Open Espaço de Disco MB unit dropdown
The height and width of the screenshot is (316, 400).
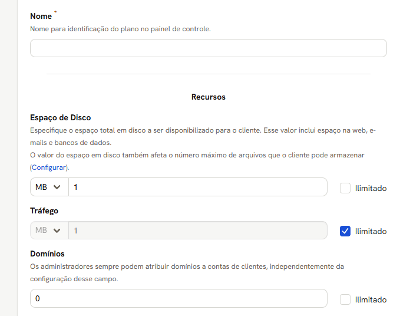point(49,187)
